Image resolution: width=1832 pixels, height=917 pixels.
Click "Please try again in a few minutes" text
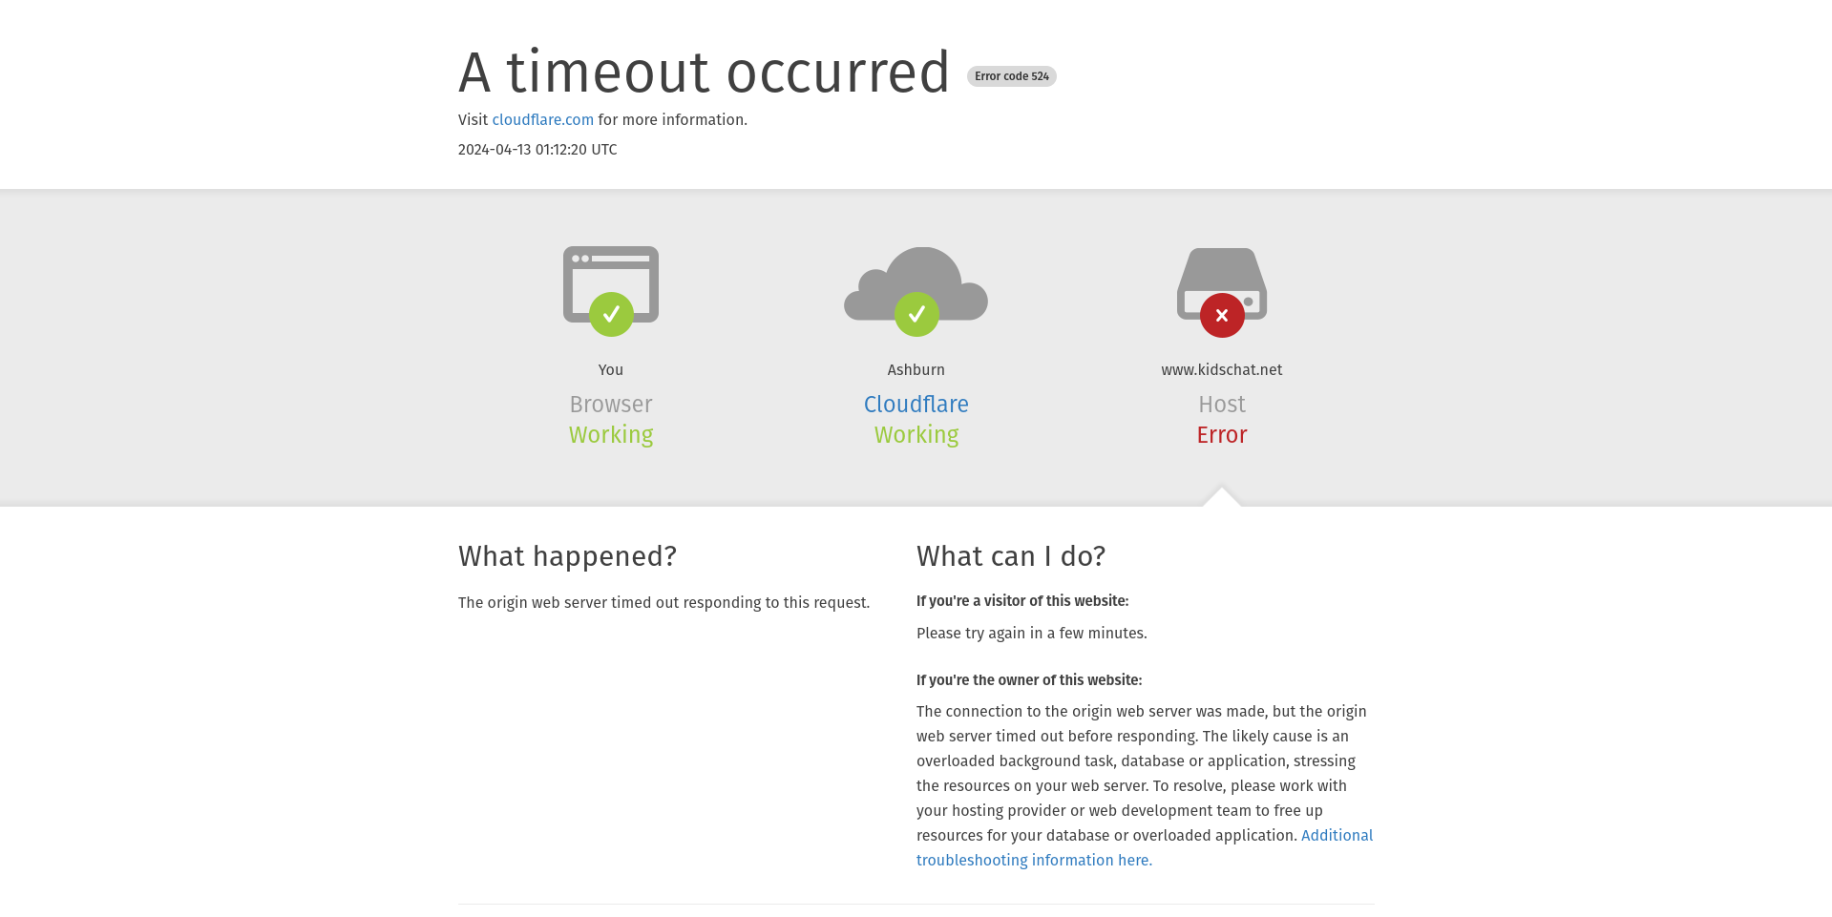click(x=1031, y=634)
